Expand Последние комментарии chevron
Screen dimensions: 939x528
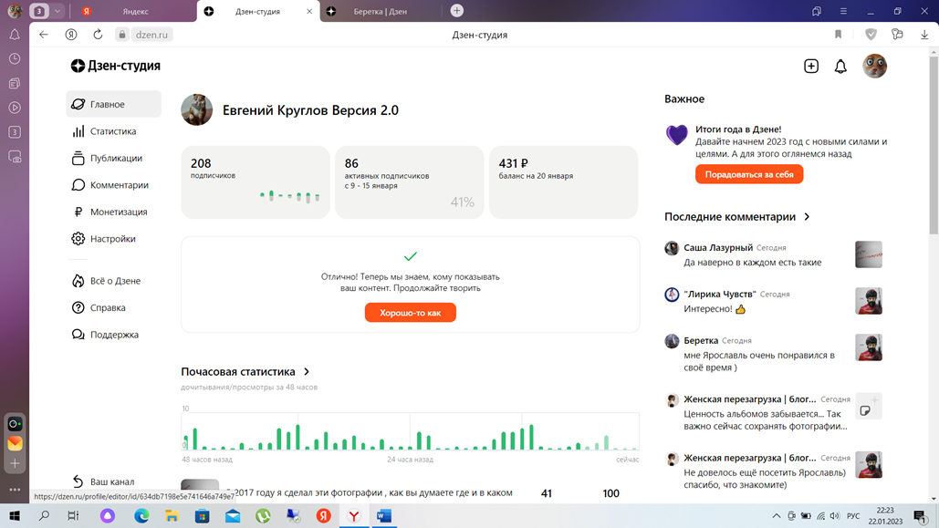(807, 217)
